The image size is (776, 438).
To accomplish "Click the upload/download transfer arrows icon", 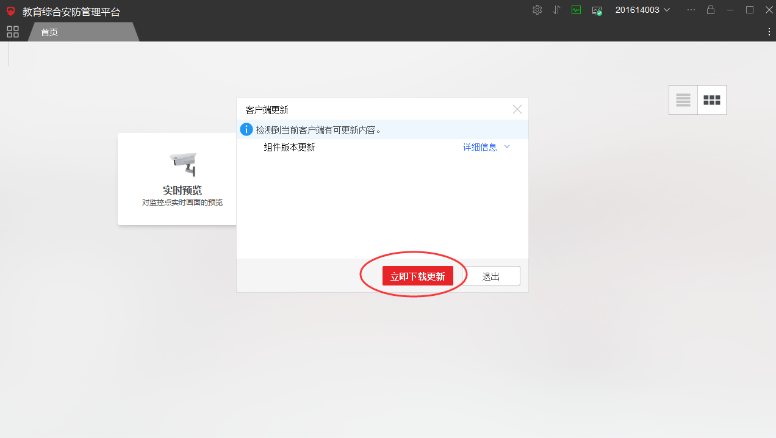I will [556, 10].
